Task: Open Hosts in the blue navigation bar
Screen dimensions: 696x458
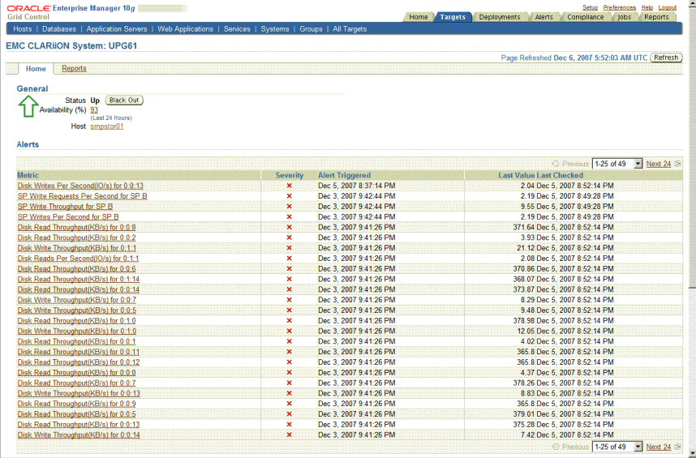Action: point(22,29)
